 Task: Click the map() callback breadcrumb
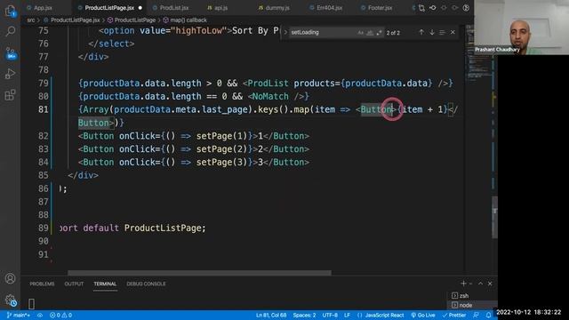[x=188, y=20]
